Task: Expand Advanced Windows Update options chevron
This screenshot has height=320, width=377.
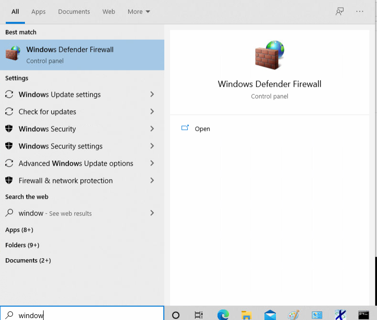Action: 152,163
